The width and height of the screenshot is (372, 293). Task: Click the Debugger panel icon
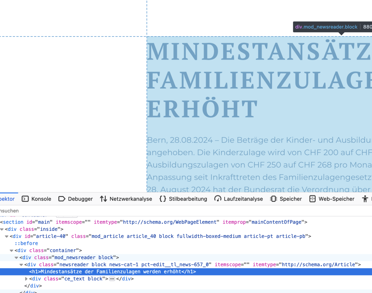pos(62,199)
